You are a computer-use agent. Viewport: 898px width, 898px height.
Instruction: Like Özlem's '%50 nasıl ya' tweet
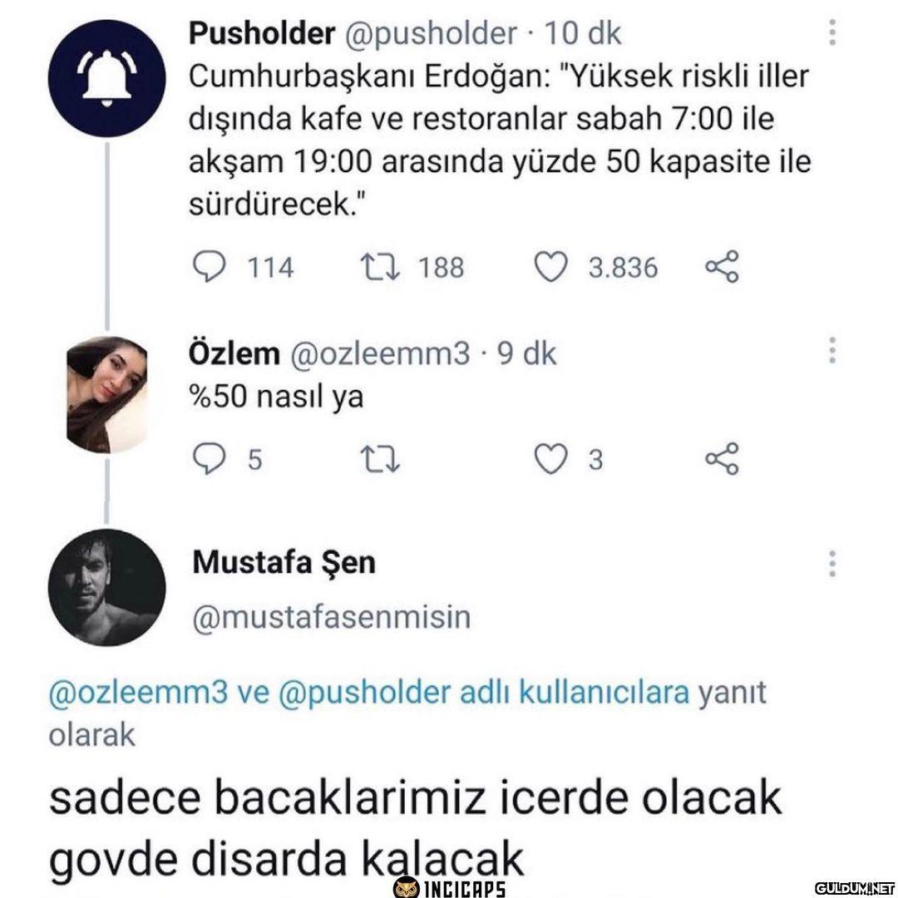[550, 459]
